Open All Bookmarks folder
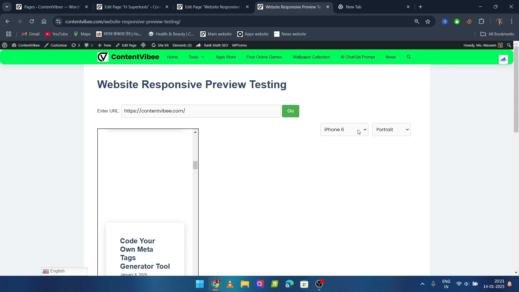The image size is (519, 292). click(x=497, y=34)
